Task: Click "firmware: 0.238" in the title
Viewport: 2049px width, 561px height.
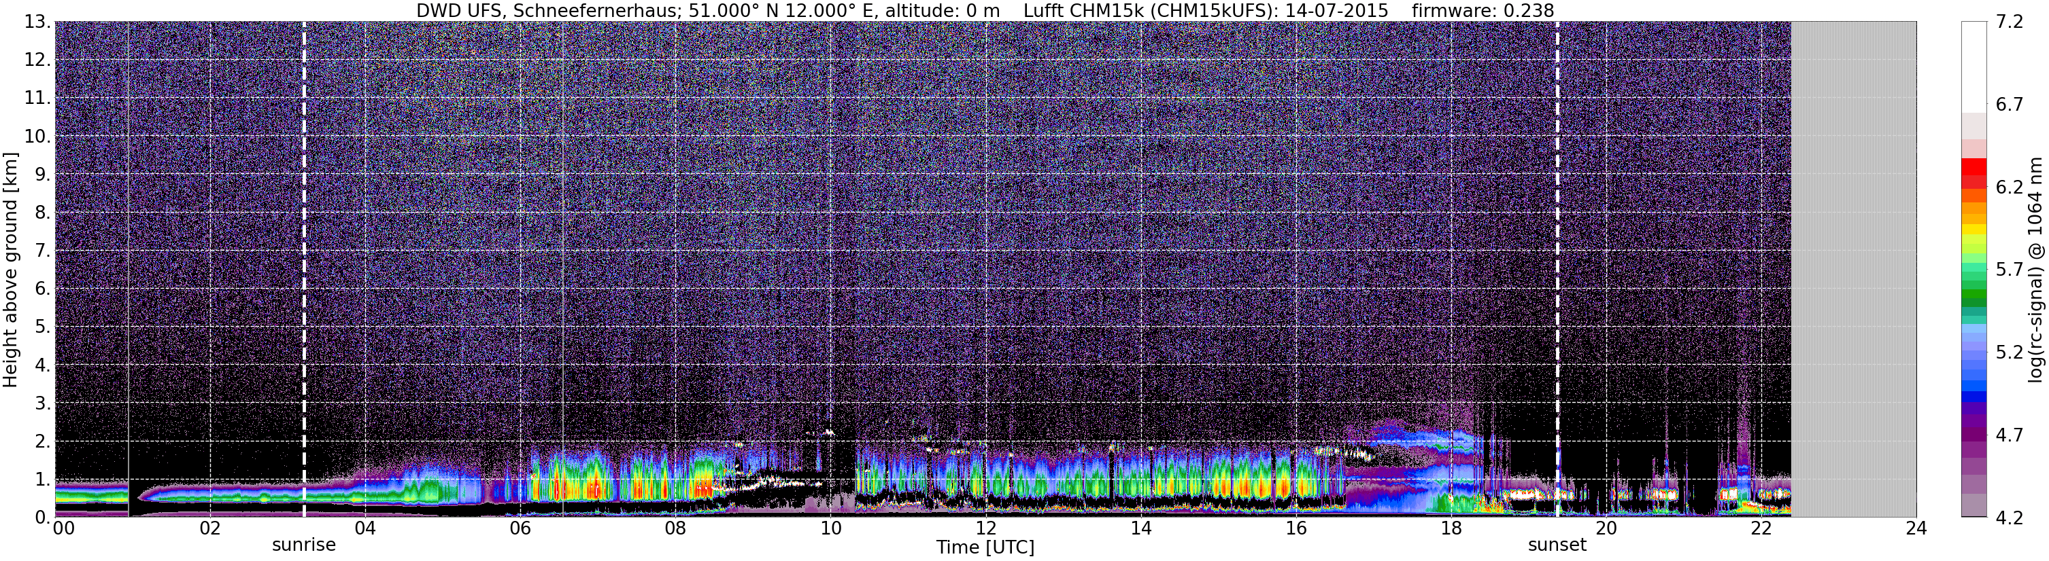Action: click(1483, 10)
